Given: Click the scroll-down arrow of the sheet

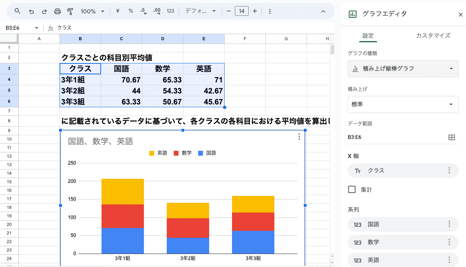Looking at the screenshot, I should [332, 263].
